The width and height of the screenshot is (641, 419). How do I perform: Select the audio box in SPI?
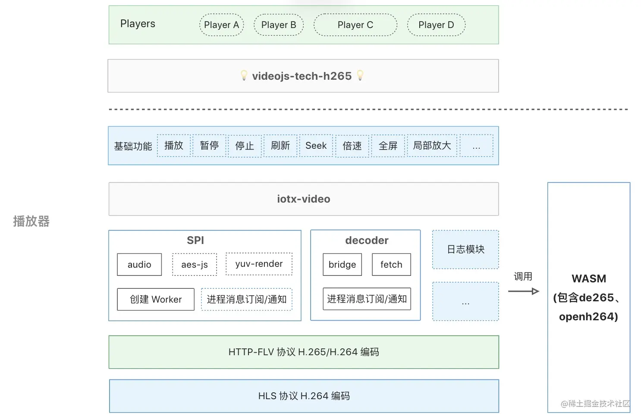tap(139, 265)
